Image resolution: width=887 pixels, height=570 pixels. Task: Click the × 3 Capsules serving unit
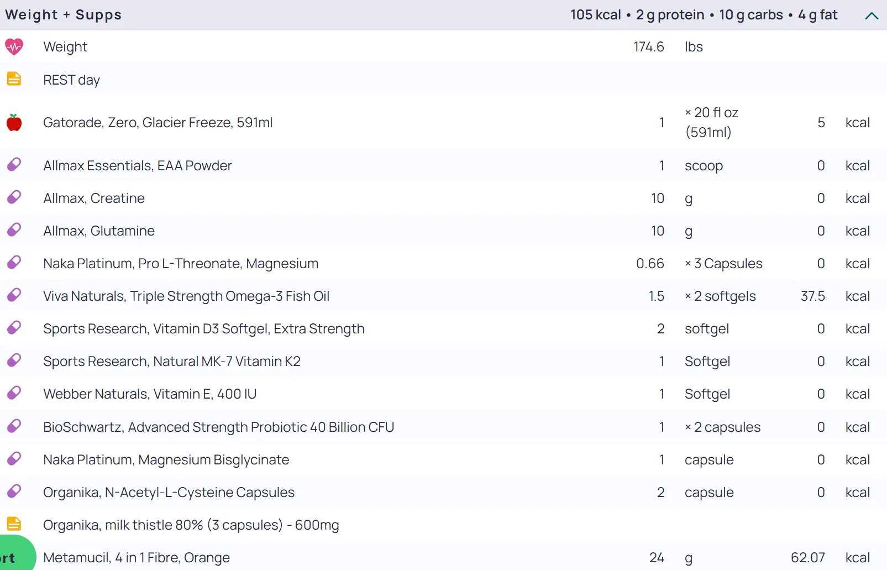[723, 264]
